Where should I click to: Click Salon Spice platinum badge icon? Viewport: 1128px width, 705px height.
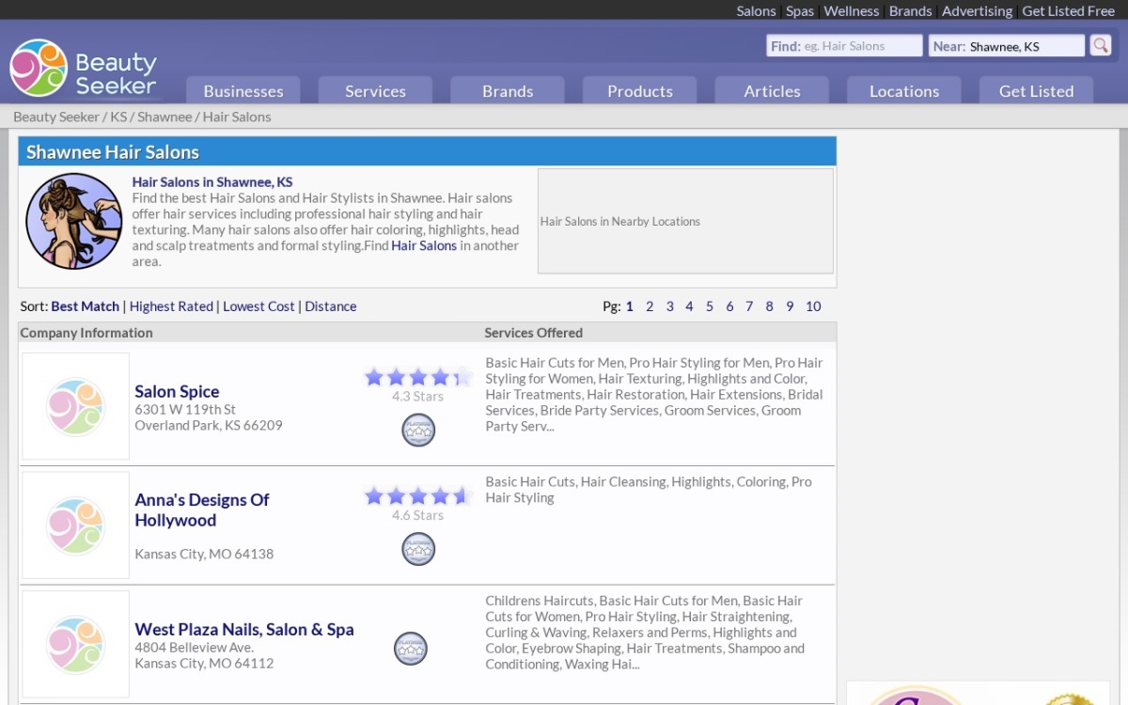point(418,430)
